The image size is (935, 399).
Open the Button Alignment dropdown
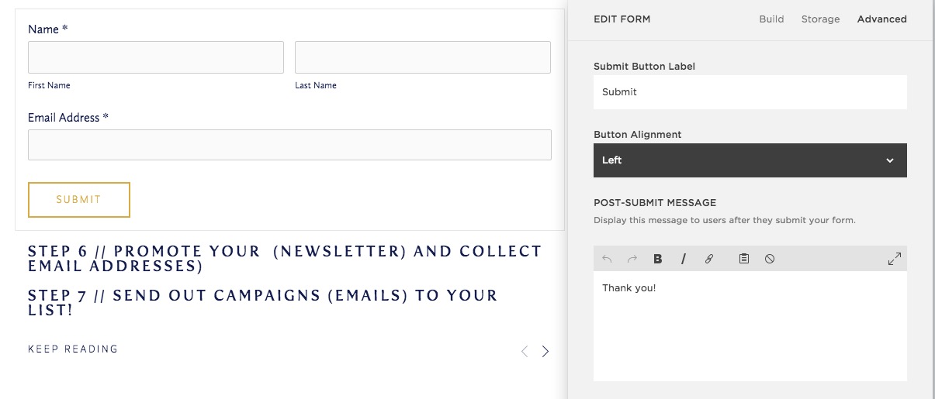pos(750,160)
